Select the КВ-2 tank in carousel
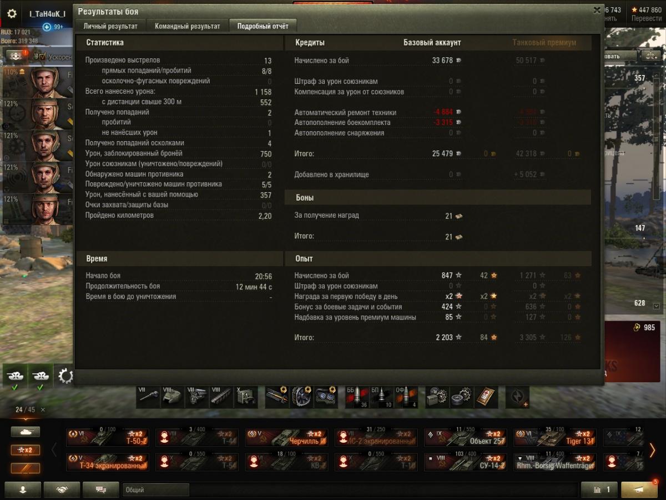666x500 pixels. [286, 462]
